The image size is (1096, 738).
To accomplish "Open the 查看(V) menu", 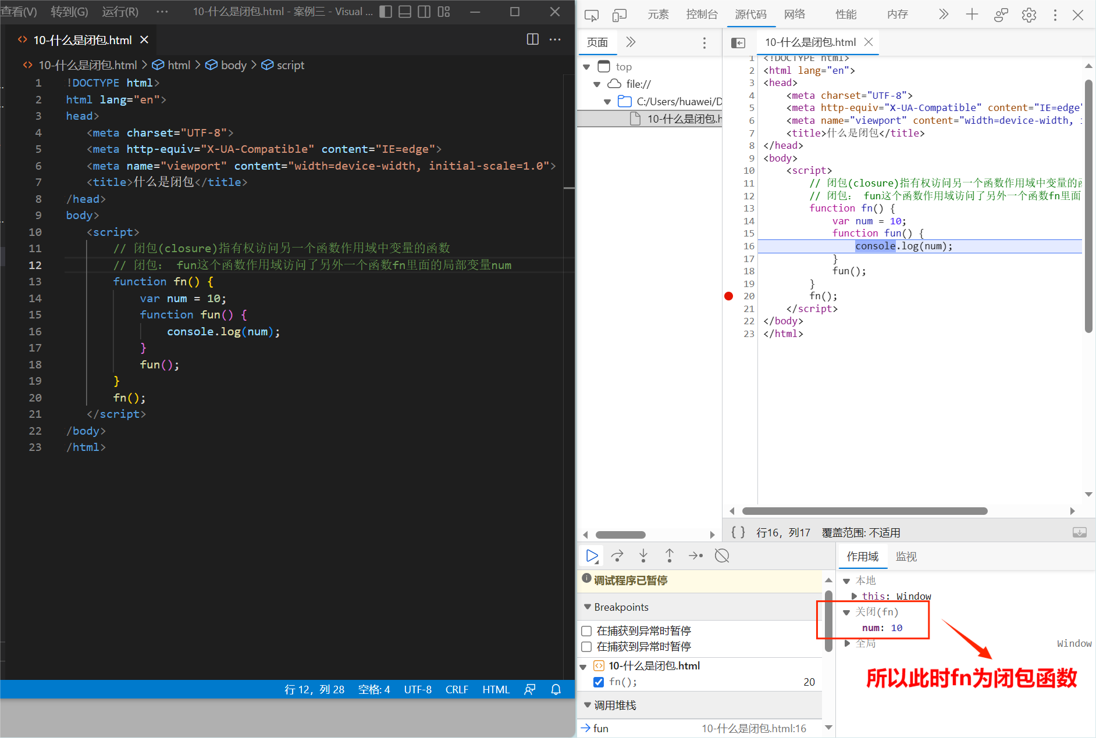I will tap(19, 12).
